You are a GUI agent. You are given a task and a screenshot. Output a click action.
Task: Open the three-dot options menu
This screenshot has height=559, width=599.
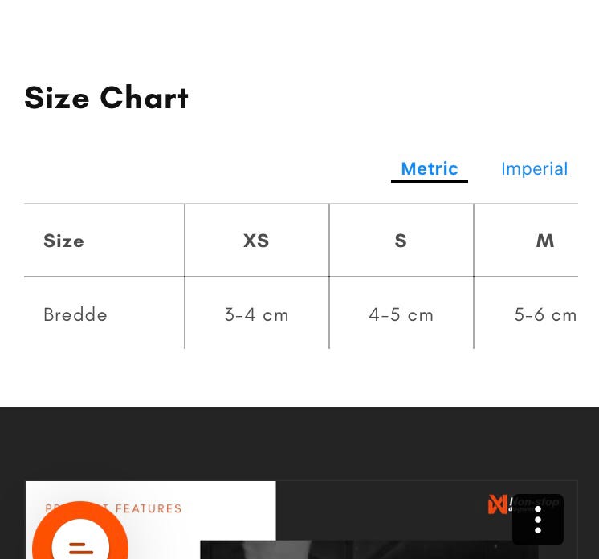pos(538,520)
